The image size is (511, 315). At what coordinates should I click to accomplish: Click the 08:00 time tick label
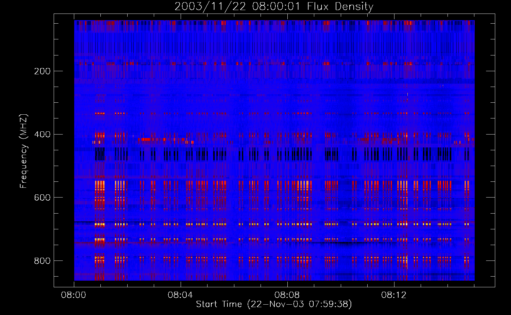[x=74, y=295]
